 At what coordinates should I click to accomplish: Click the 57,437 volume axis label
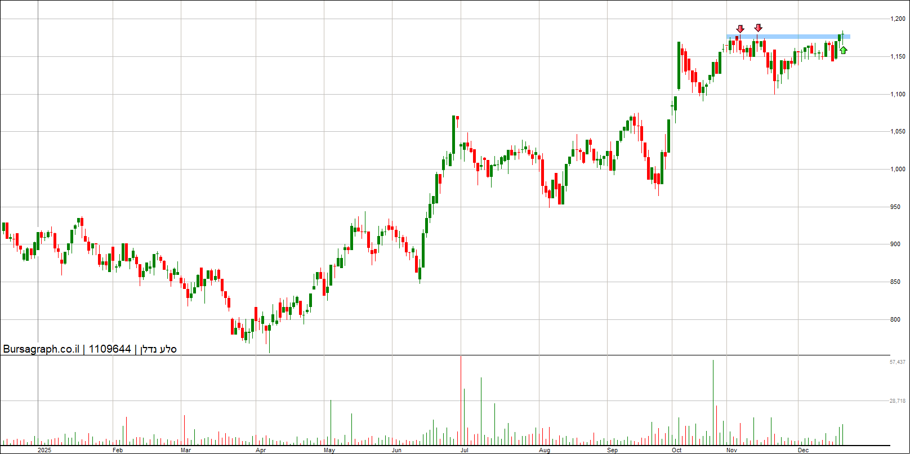pyautogui.click(x=898, y=362)
